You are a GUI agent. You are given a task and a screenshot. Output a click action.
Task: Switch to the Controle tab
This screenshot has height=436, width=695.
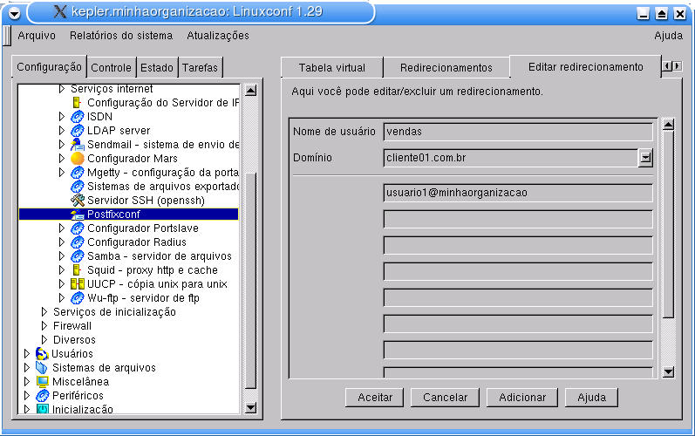tap(112, 68)
